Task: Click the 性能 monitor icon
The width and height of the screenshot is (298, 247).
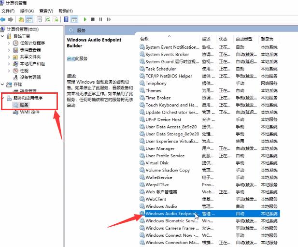Action: [x=15, y=71]
